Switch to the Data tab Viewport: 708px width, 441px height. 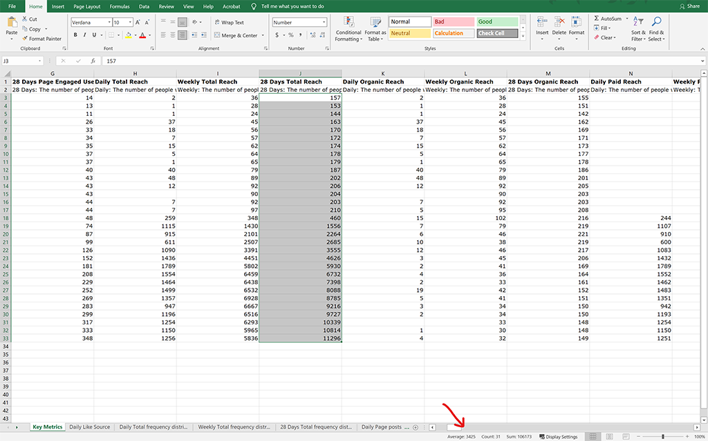(144, 6)
